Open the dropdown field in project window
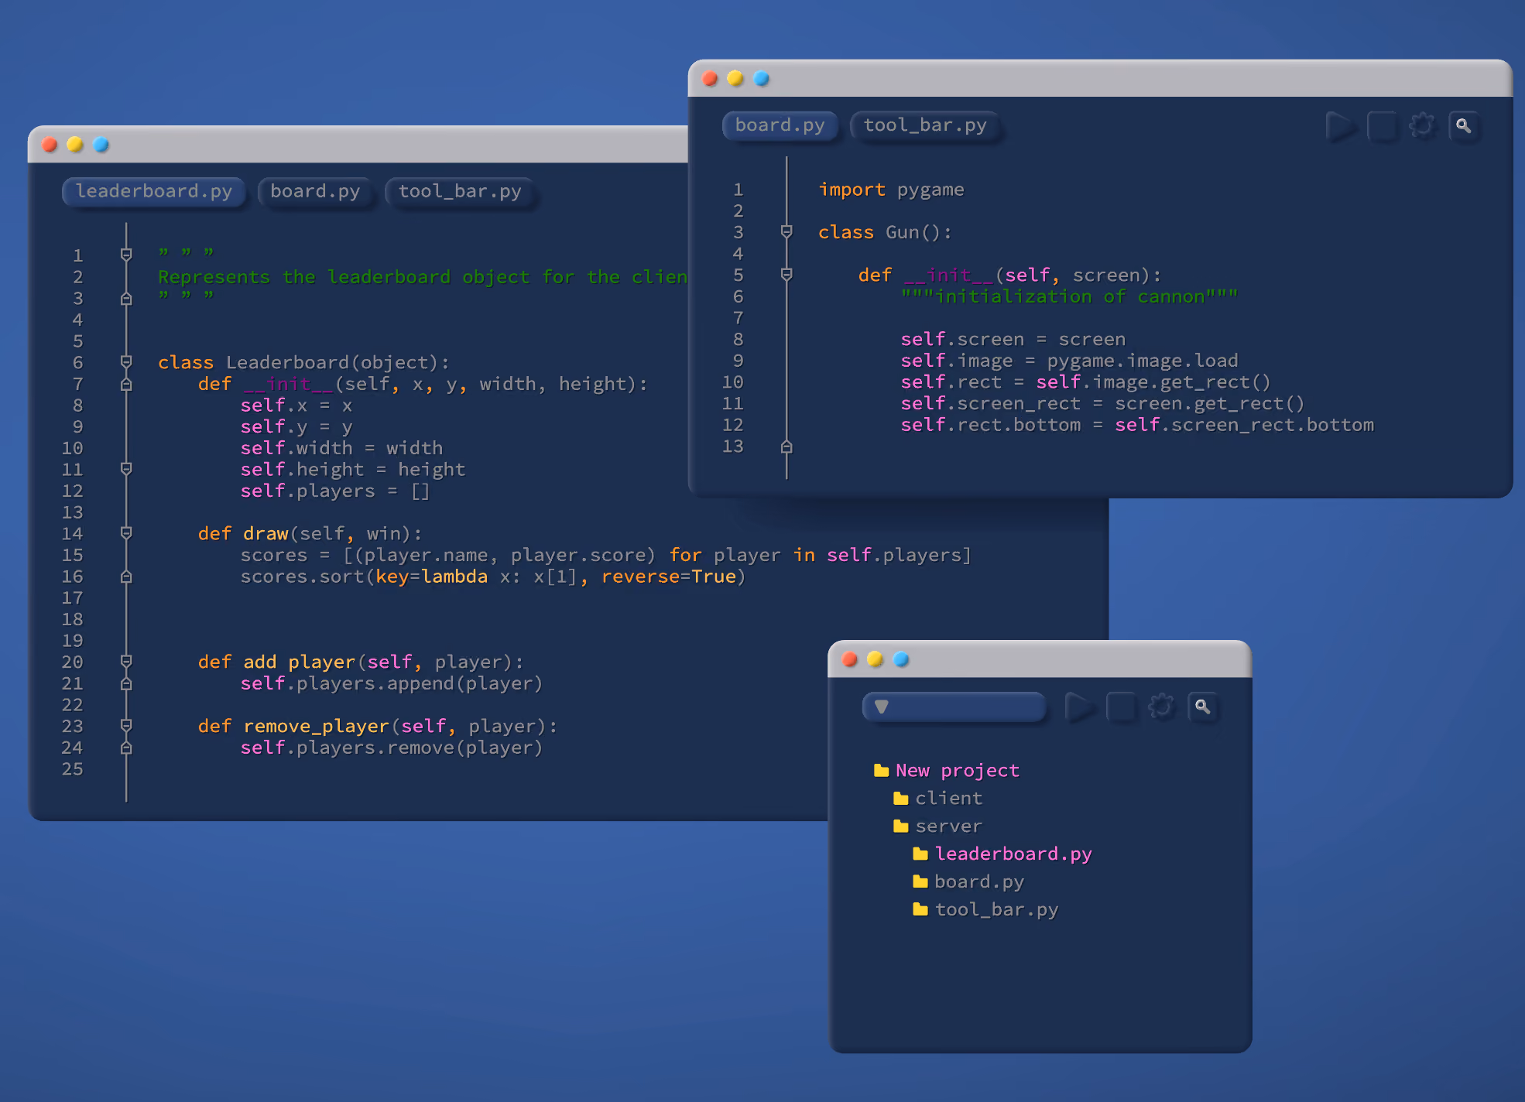1525x1102 pixels. coord(954,707)
